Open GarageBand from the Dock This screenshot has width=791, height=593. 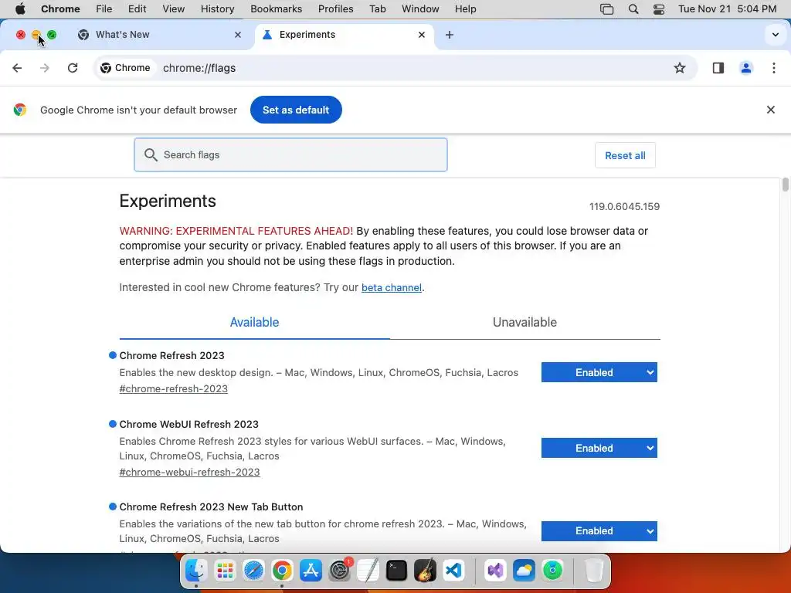point(426,571)
